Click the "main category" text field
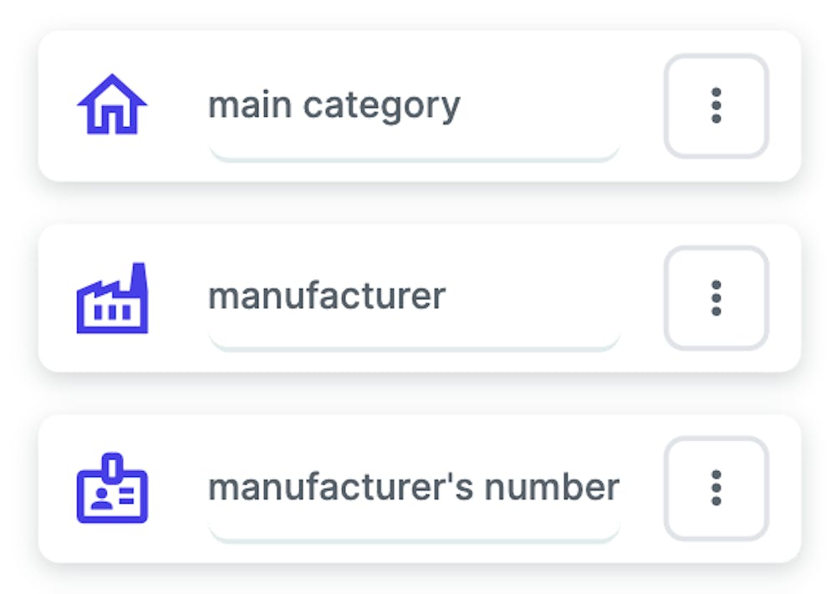 (x=334, y=106)
